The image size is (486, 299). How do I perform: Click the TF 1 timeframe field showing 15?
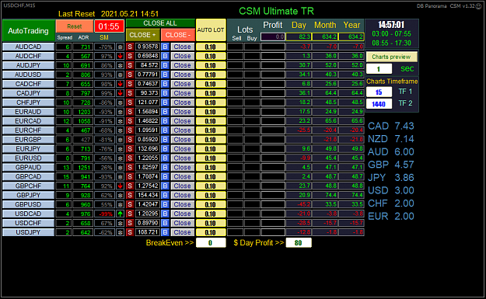pos(379,92)
